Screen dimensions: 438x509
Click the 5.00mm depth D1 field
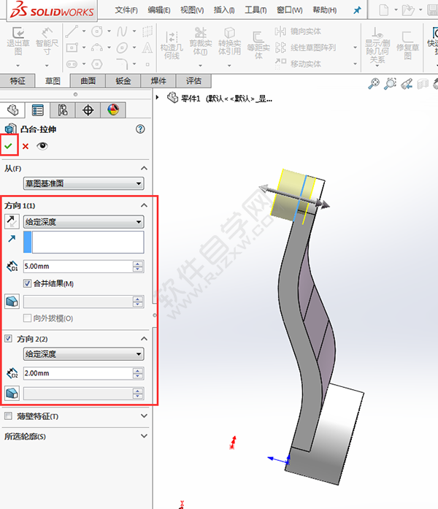78,267
